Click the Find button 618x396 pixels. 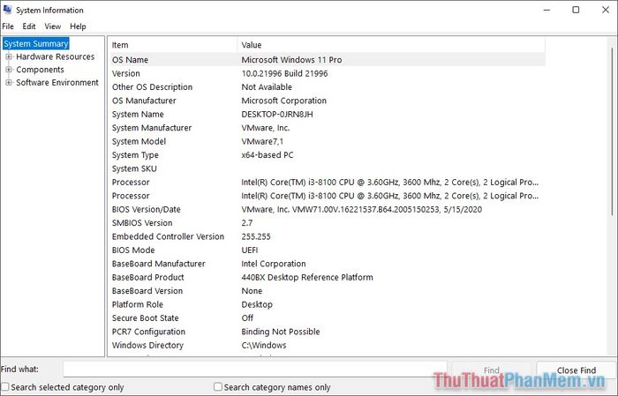pyautogui.click(x=491, y=370)
